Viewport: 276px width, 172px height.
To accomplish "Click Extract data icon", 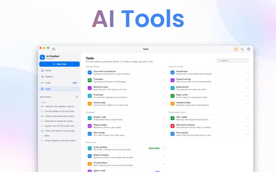I will 90,104.
